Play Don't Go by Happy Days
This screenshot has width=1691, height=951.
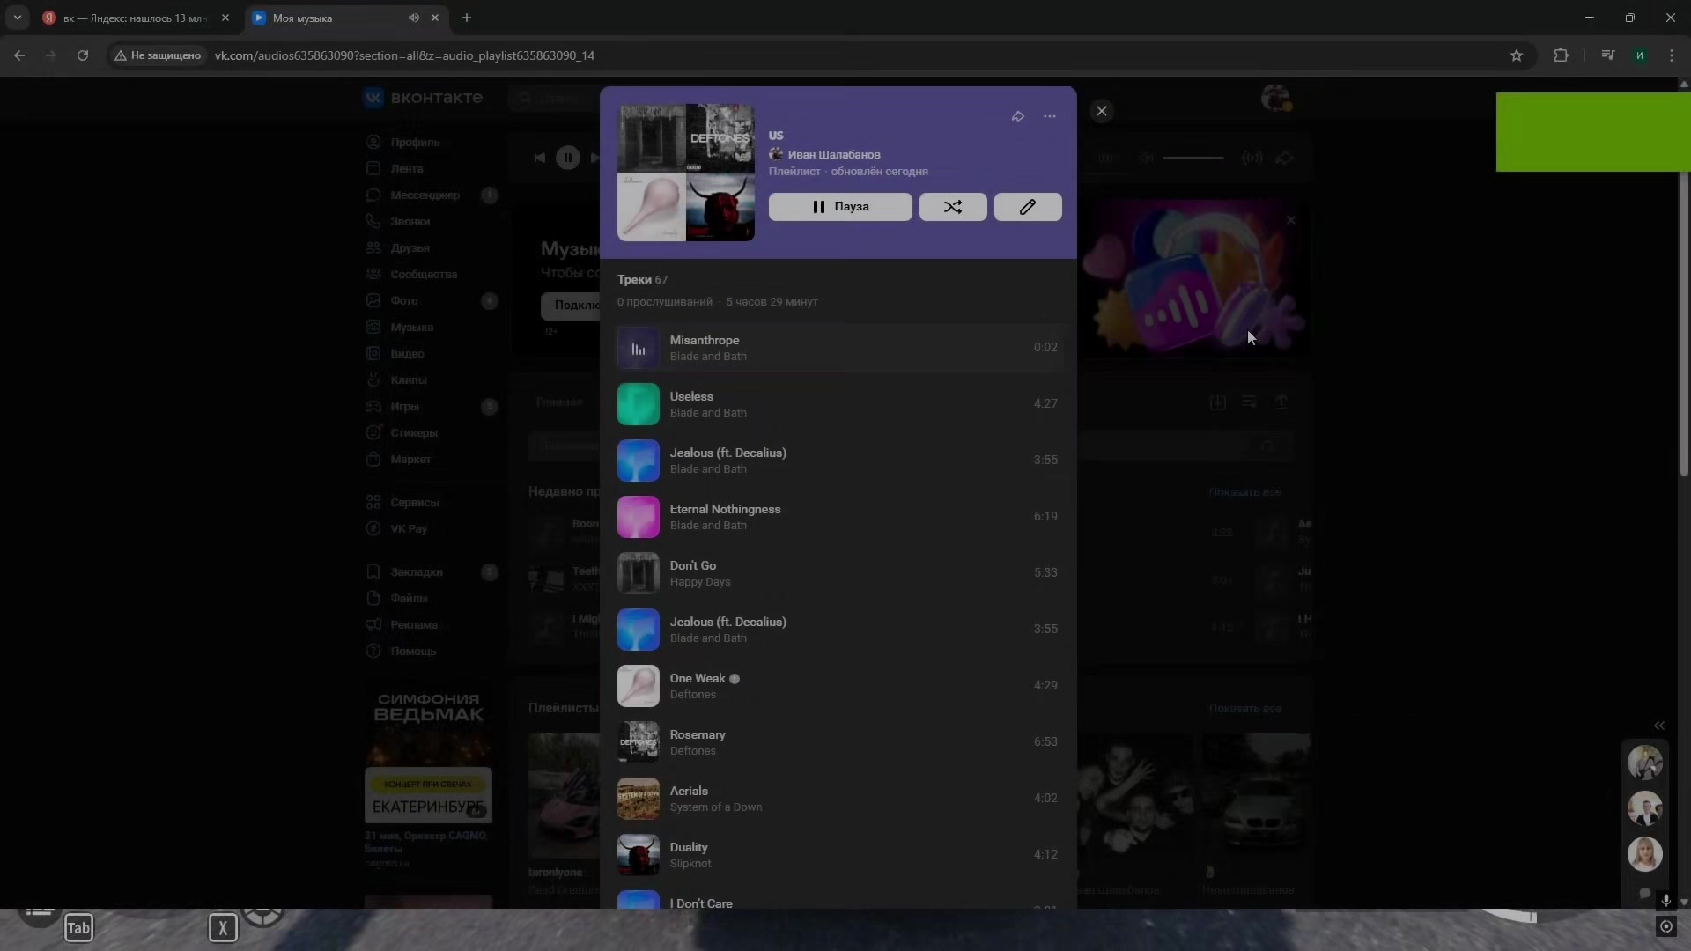tap(840, 573)
